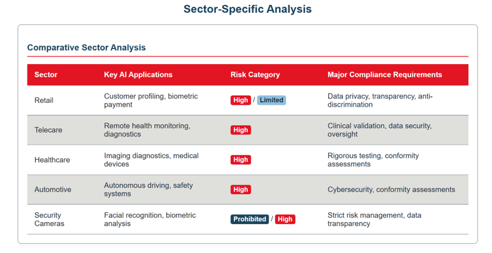Click the Sector-Specific Analysis page title
The height and width of the screenshot is (253, 492).
[x=247, y=9]
